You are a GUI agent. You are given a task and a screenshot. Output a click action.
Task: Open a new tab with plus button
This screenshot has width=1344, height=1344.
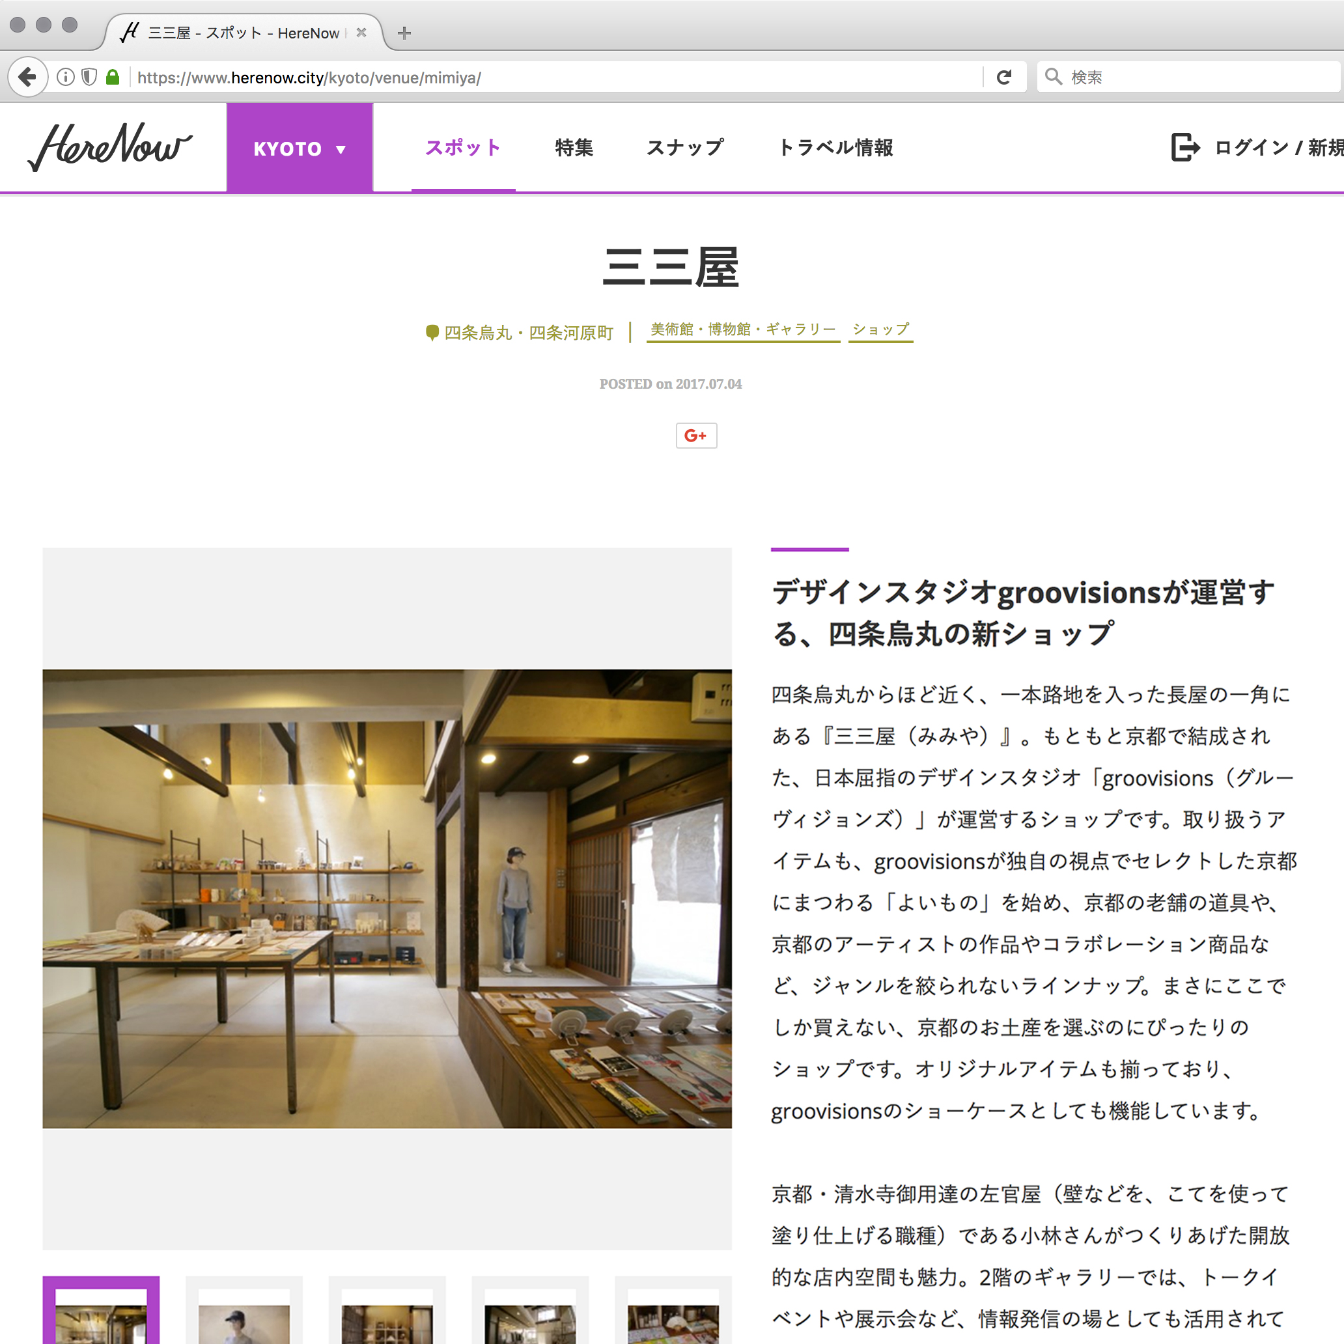404,33
